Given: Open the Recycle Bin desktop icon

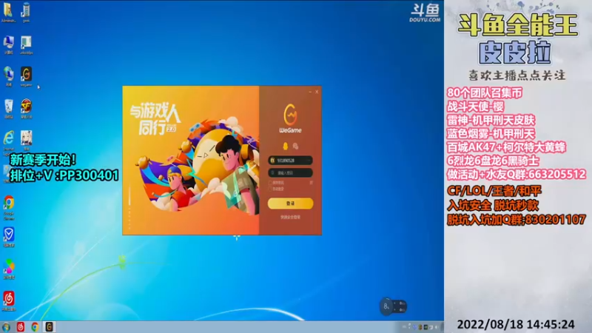Looking at the screenshot, I should [x=8, y=109].
